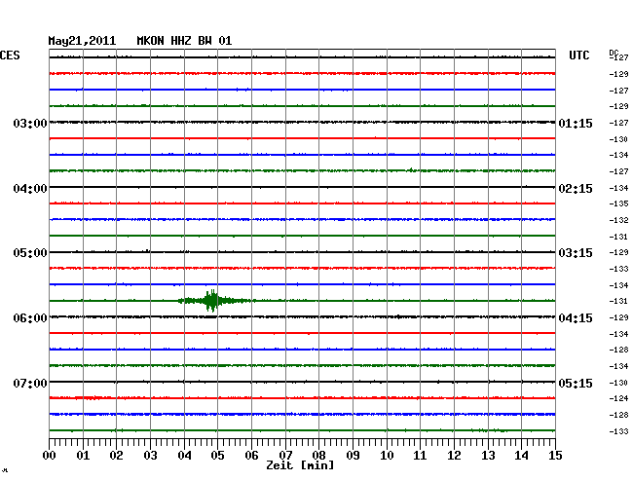The image size is (633, 481).
Task: Click minute 05 on the Zeit axis
Action: click(x=217, y=455)
